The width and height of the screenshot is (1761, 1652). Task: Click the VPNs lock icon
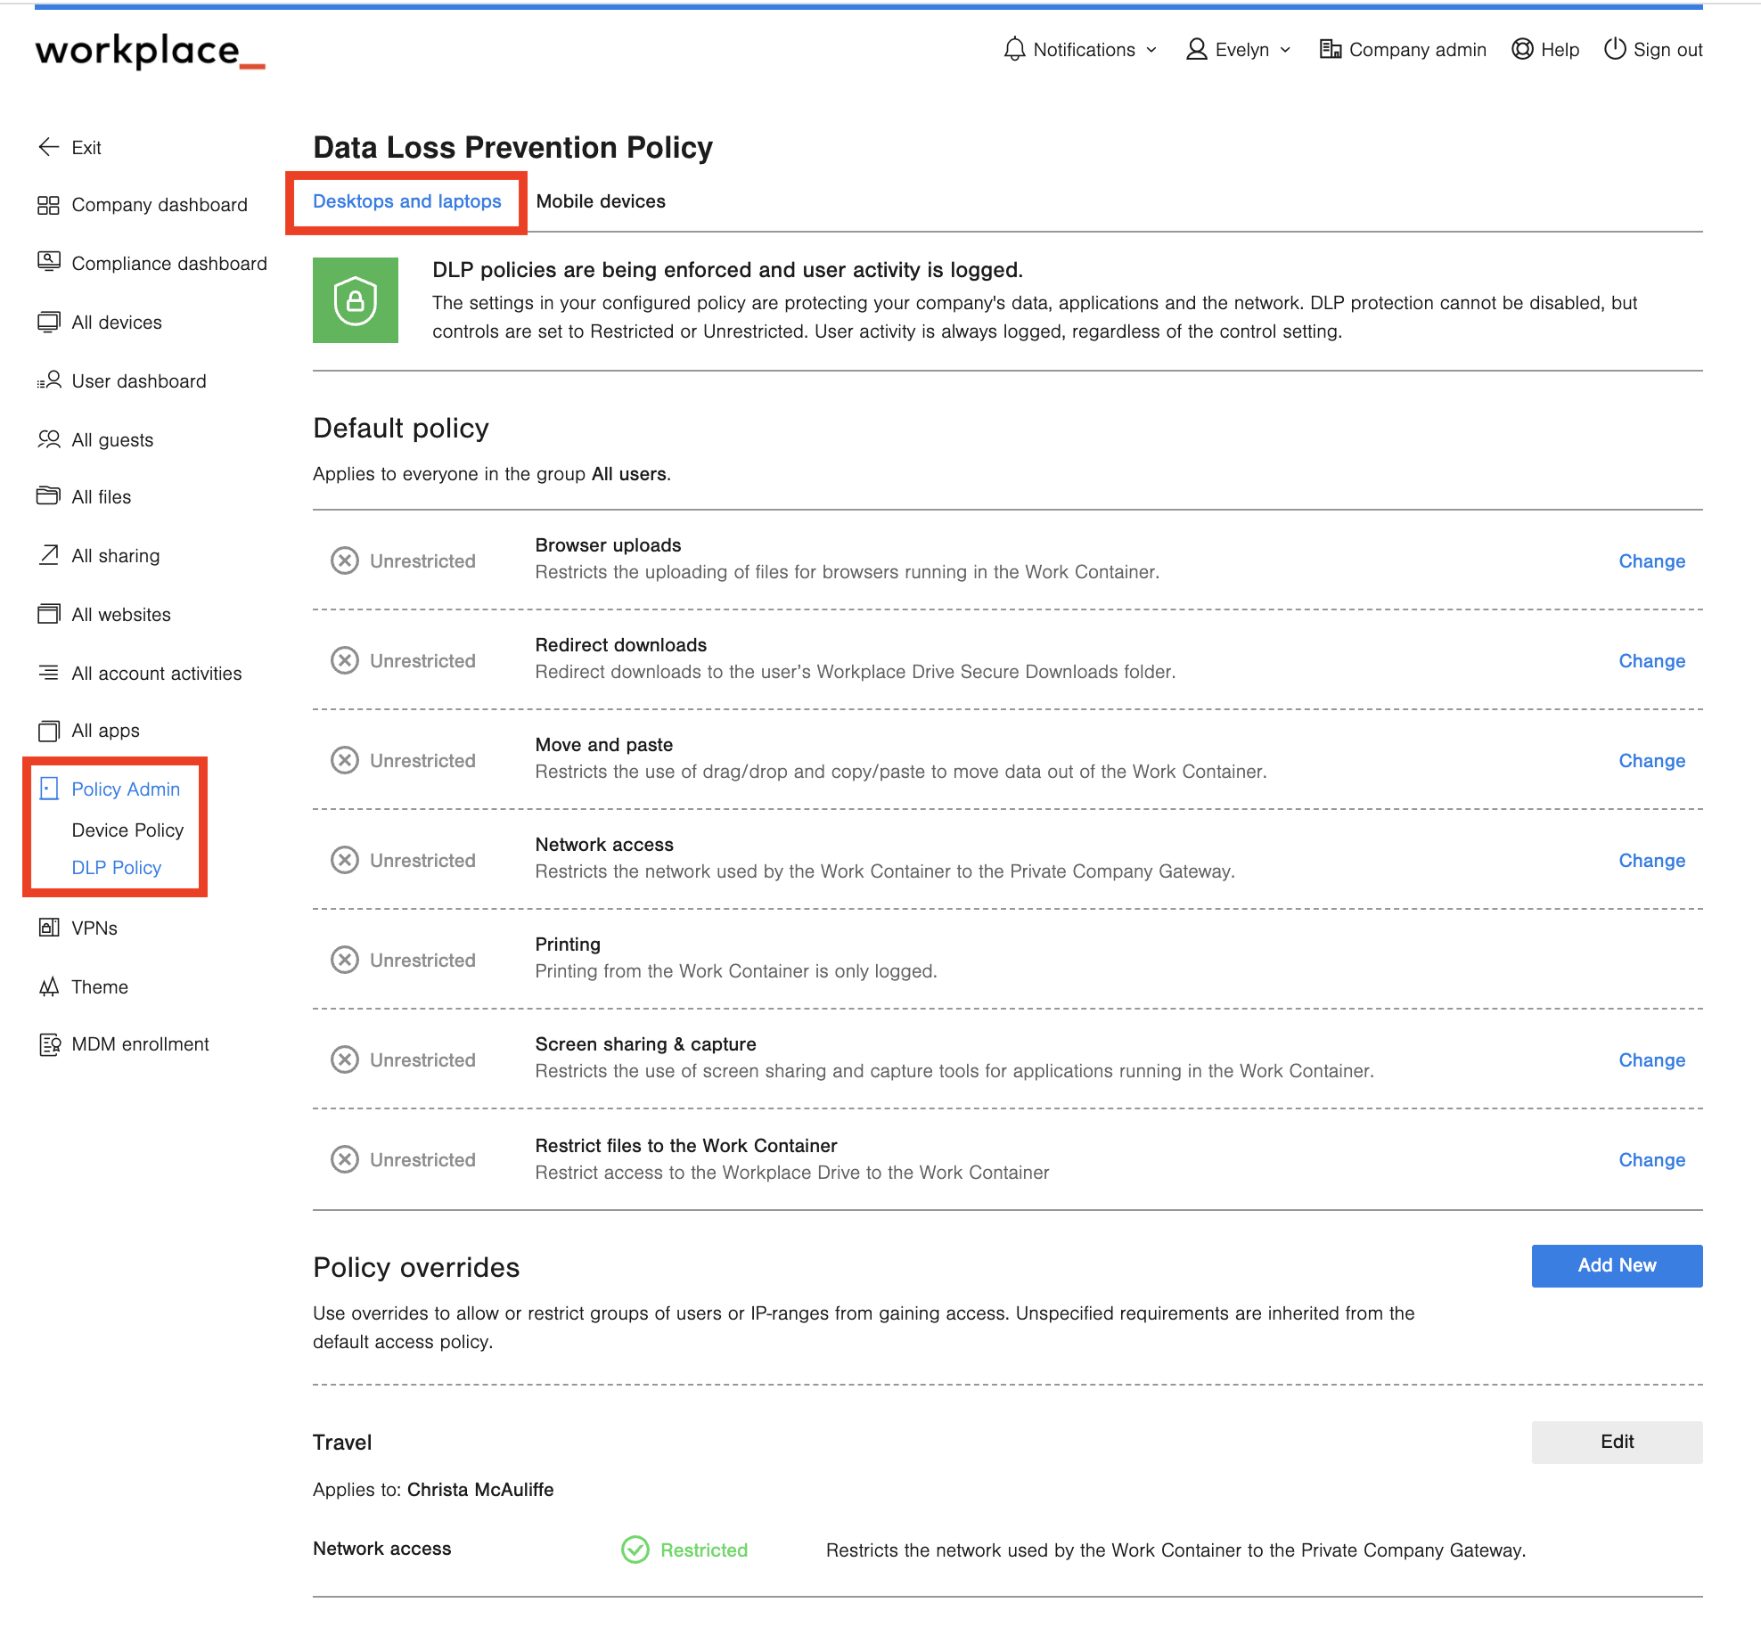[48, 928]
